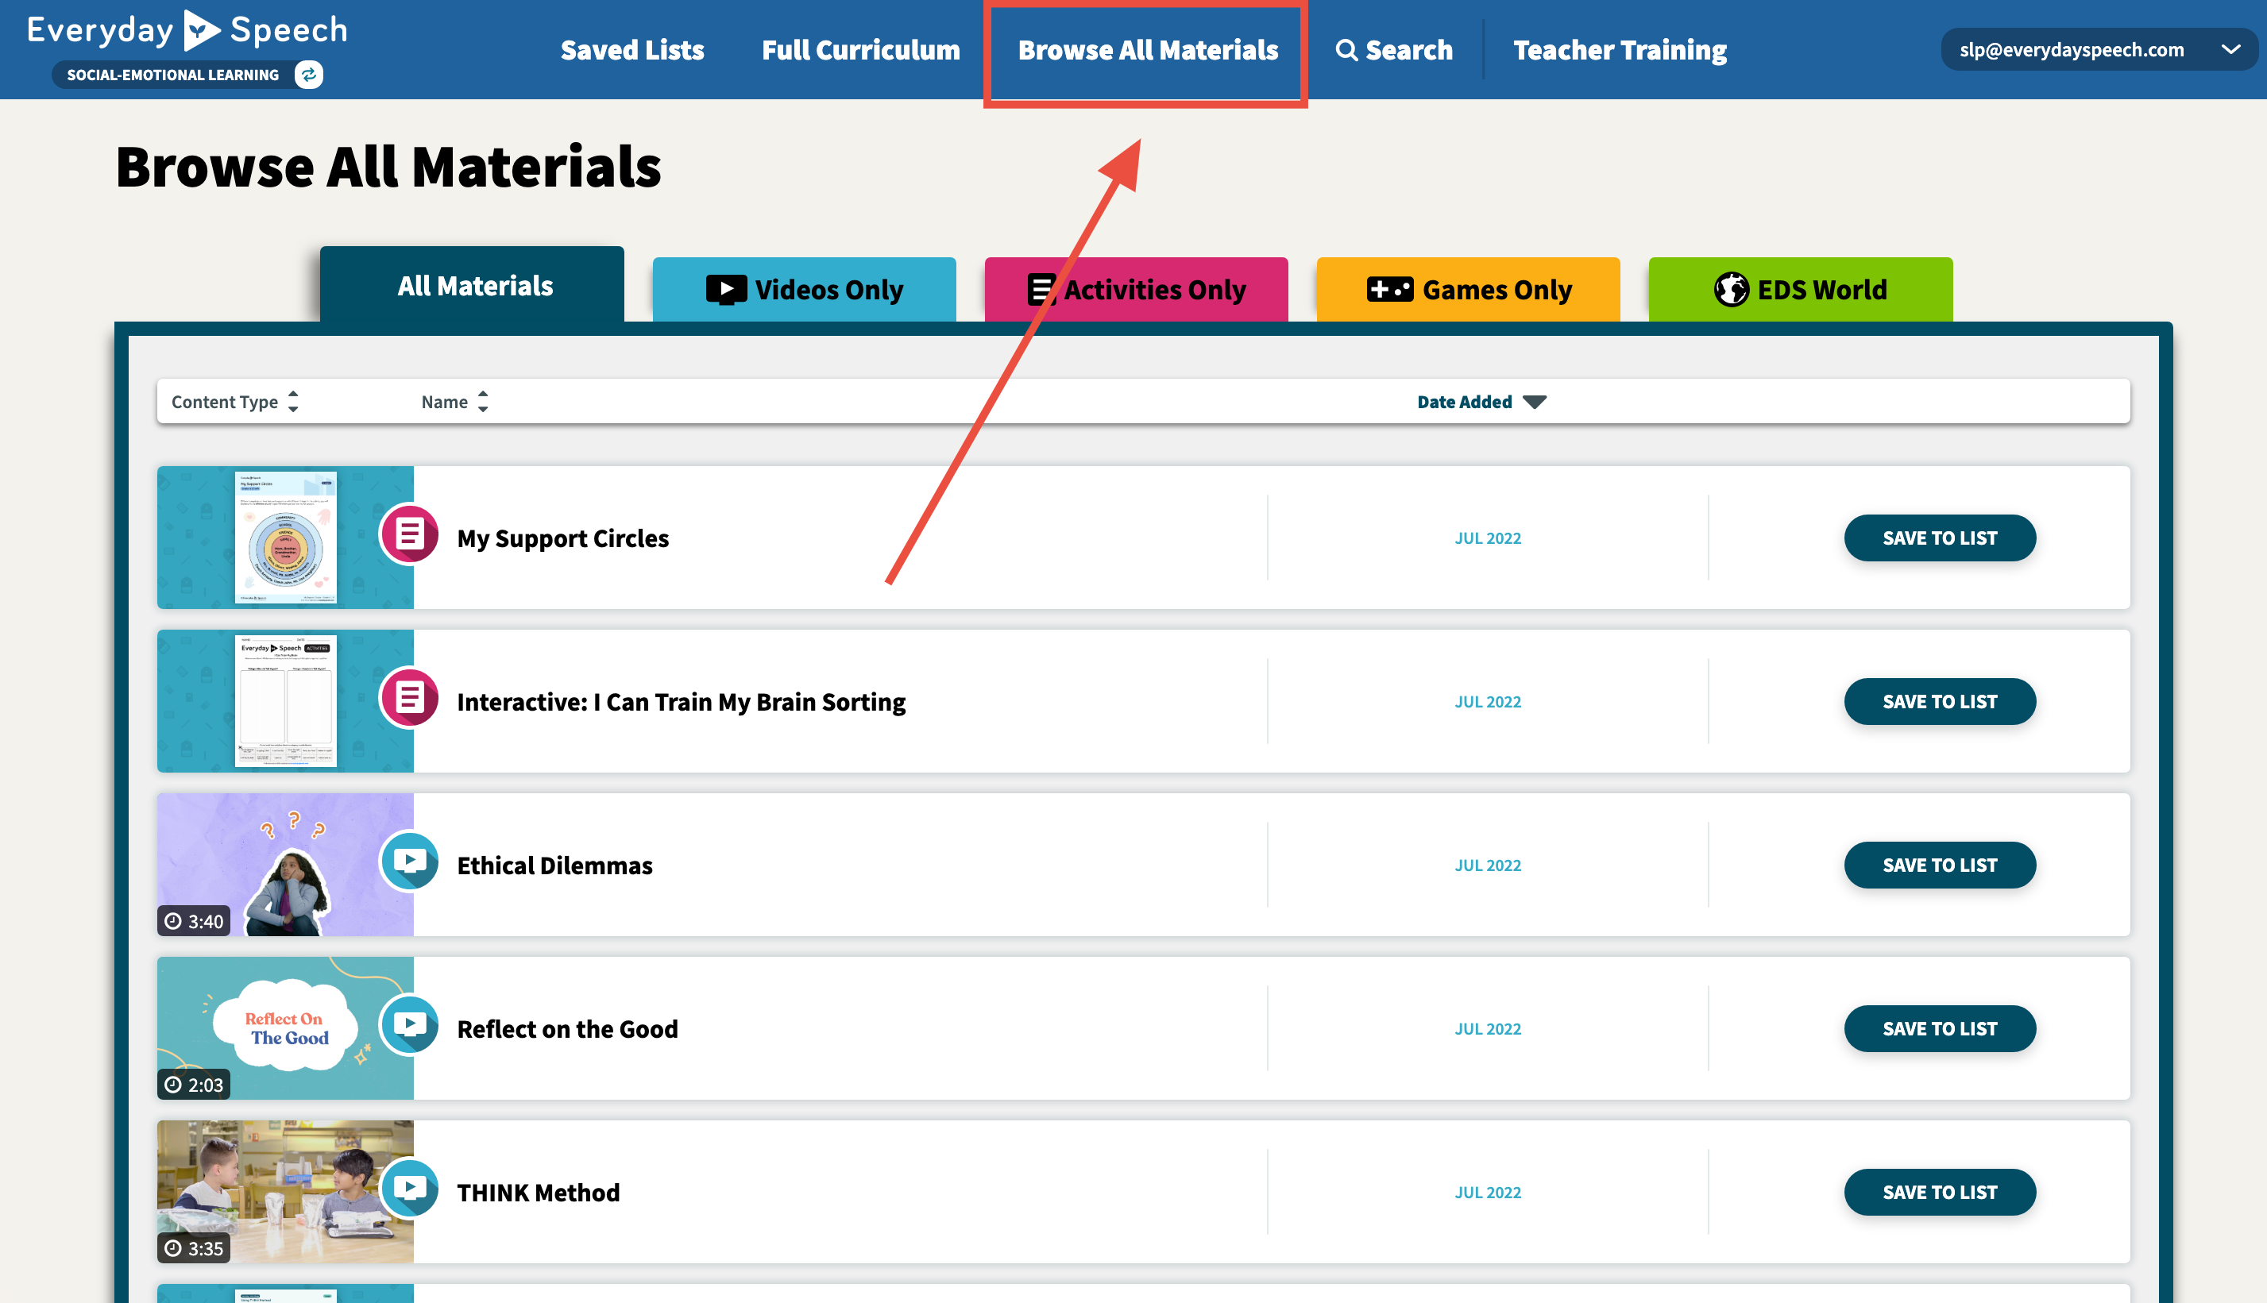The height and width of the screenshot is (1303, 2267).
Task: Open My Support Circles thumbnail
Action: 285,538
